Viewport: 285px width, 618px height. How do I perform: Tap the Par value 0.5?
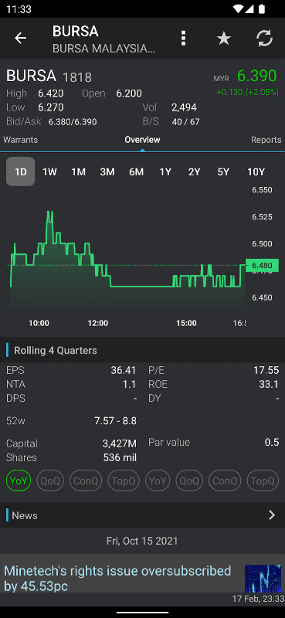coord(272,442)
